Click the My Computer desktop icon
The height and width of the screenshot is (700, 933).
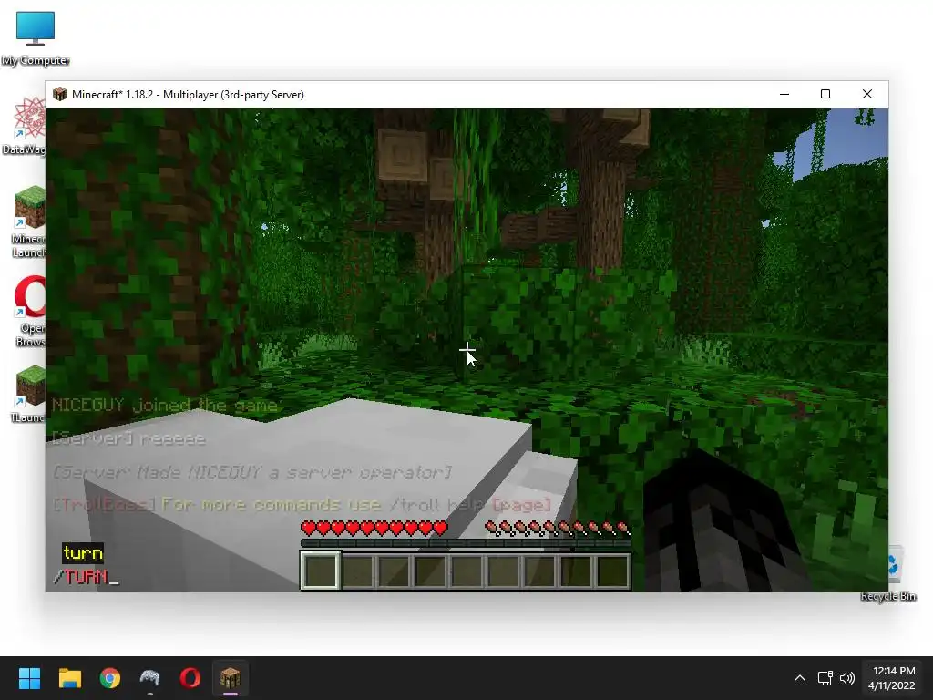(36, 38)
